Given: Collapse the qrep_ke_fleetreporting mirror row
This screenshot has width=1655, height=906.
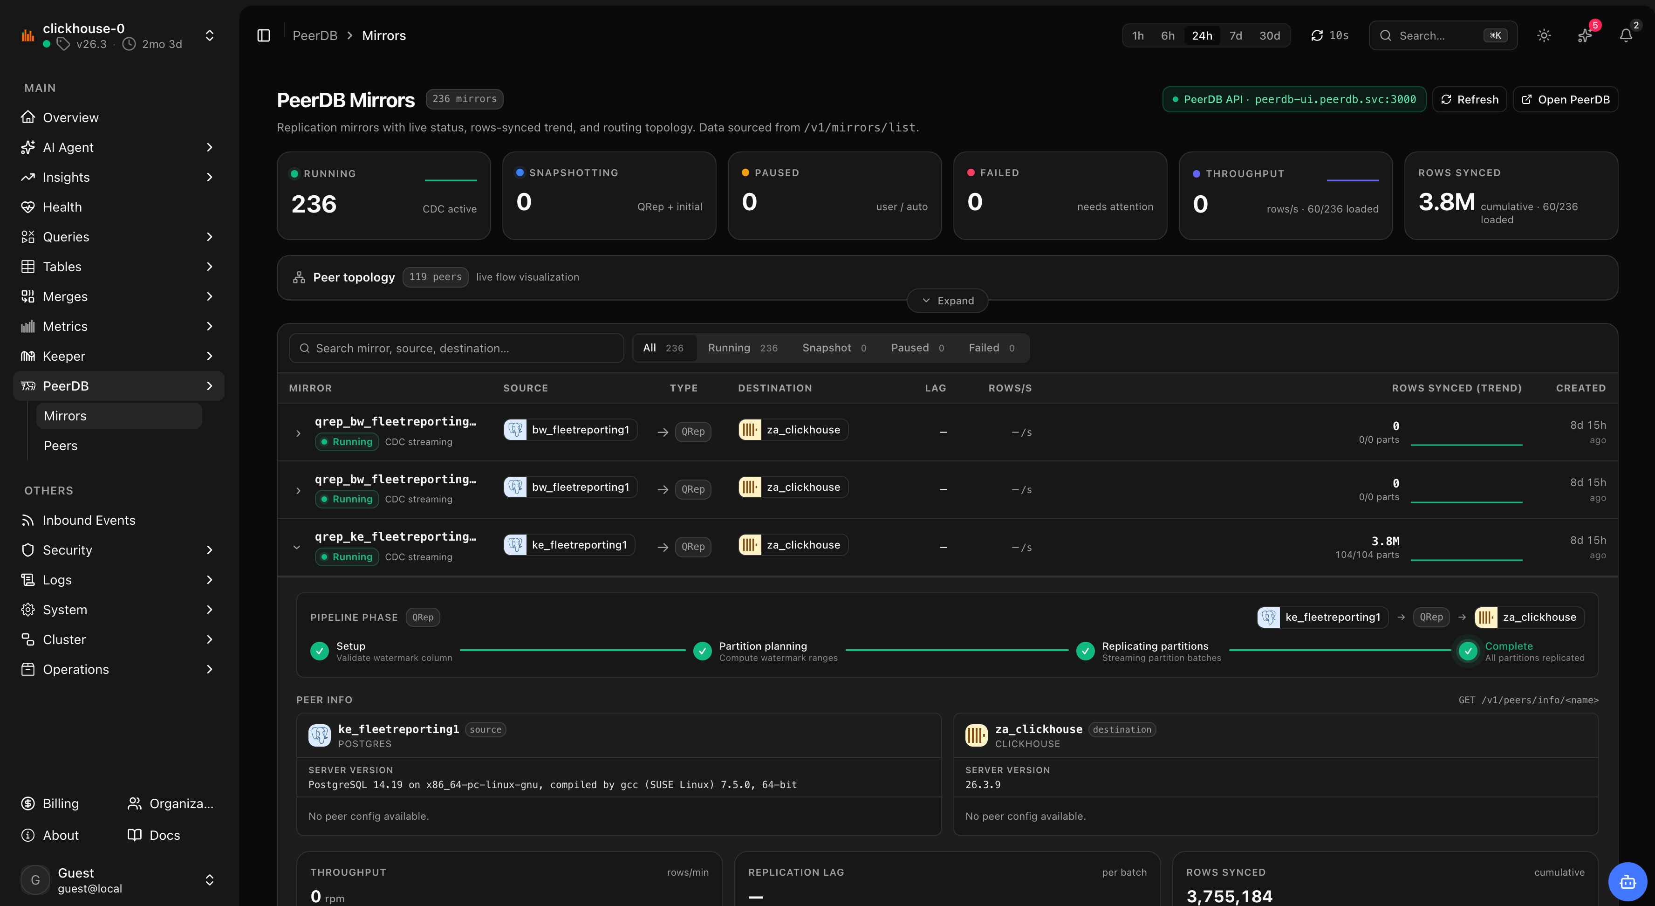Looking at the screenshot, I should click(x=297, y=548).
